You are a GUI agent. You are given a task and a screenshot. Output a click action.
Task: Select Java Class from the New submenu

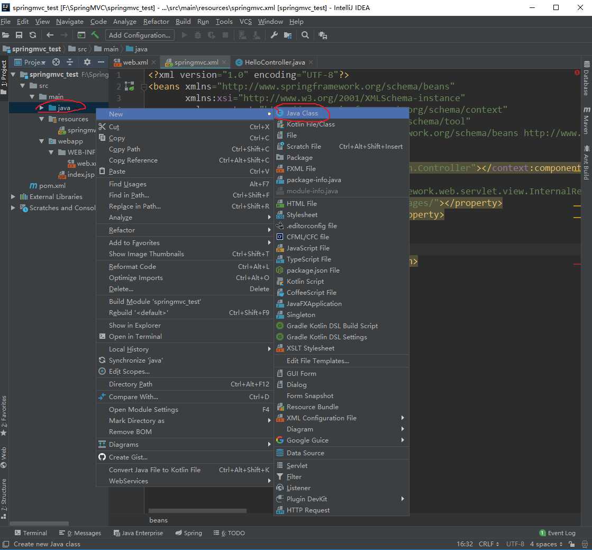341,113
